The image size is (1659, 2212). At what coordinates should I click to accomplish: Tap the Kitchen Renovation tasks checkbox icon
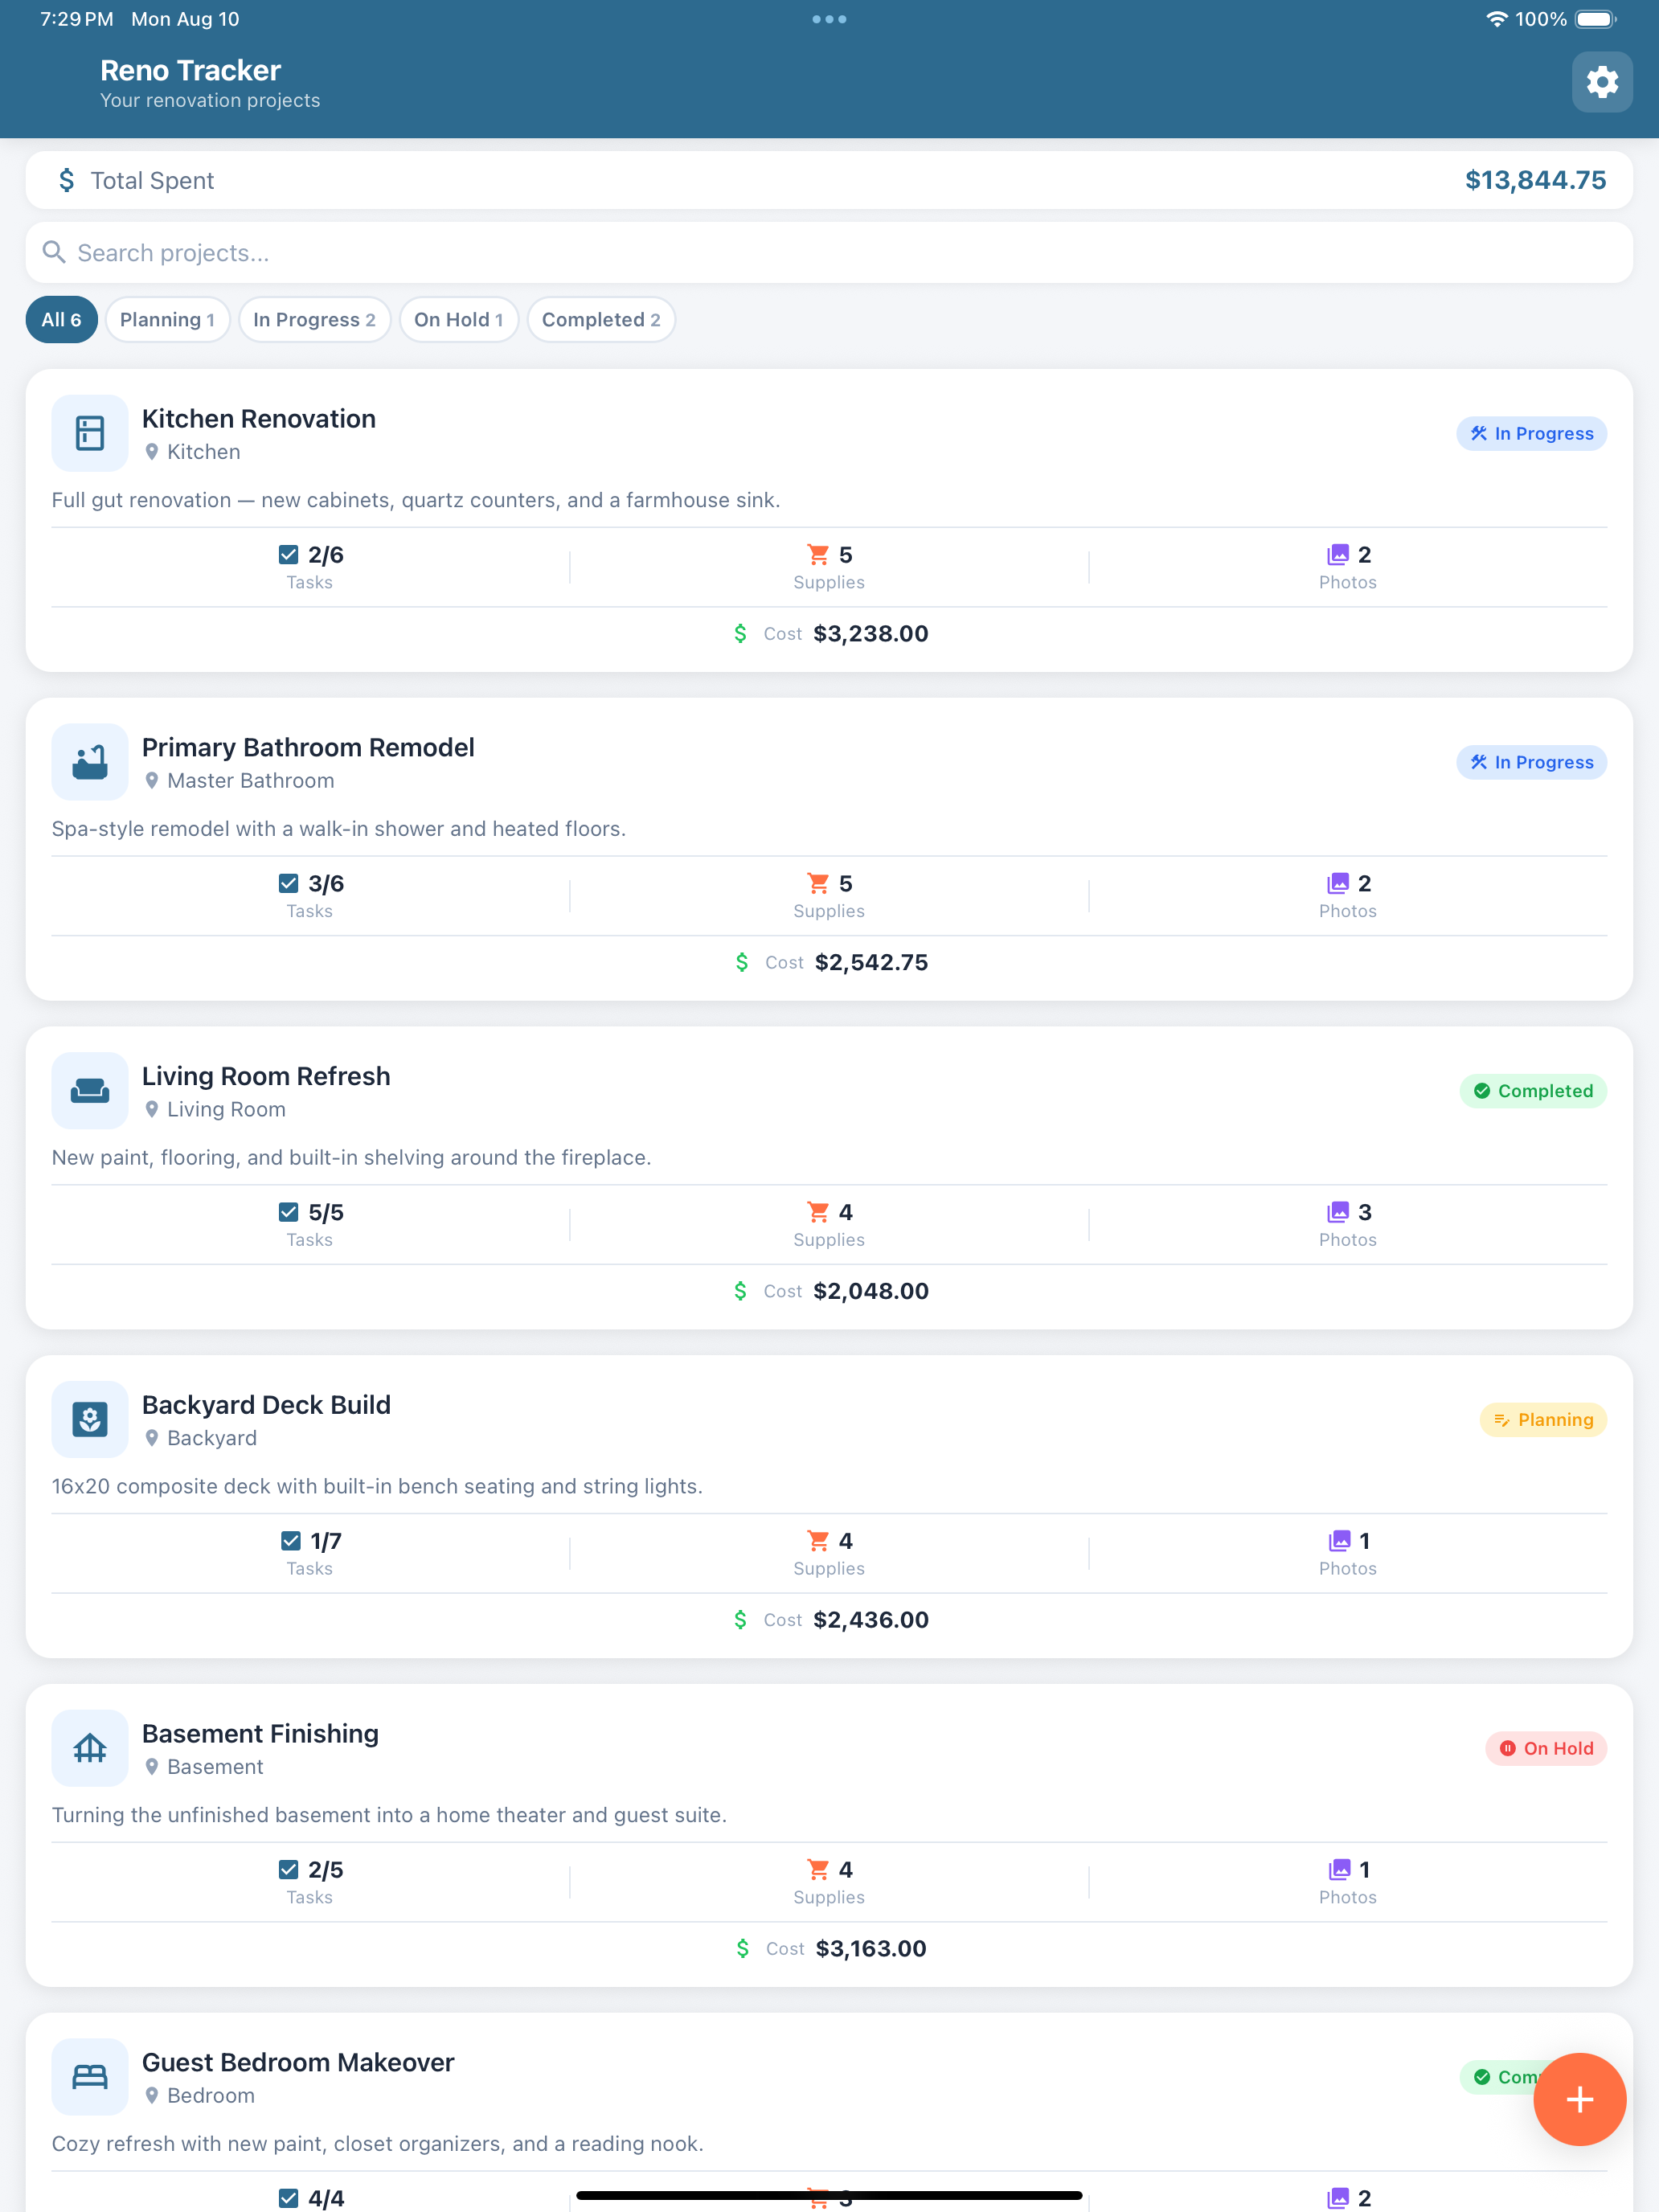(288, 554)
